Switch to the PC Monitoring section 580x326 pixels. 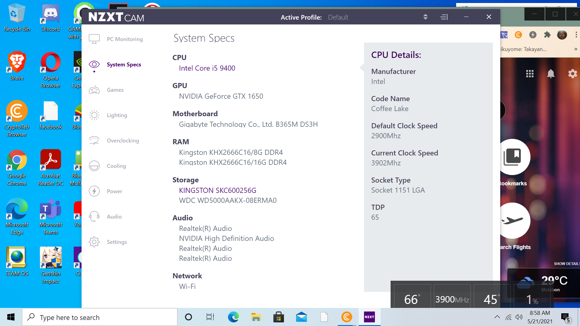[125, 39]
